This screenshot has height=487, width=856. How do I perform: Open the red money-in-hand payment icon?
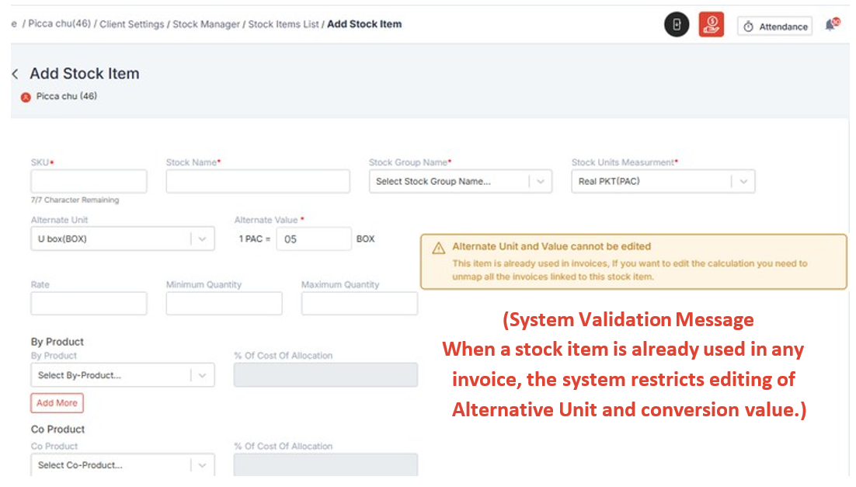point(711,25)
